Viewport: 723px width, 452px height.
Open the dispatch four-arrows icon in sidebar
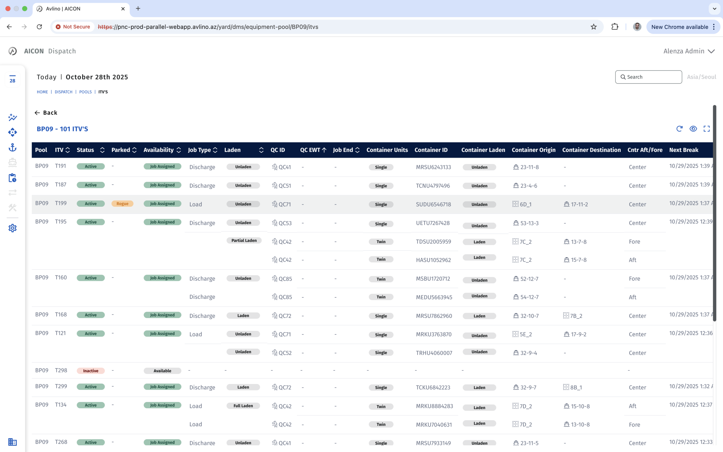coord(12,132)
